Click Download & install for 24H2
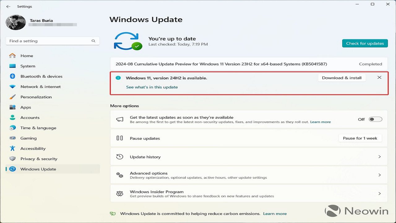 tap(342, 78)
